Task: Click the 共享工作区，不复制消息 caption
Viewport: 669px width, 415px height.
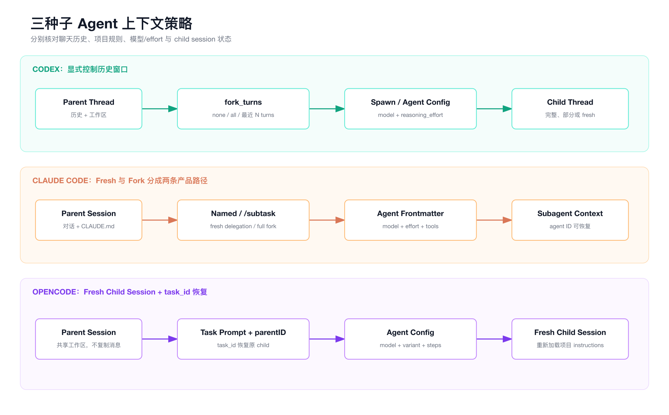Action: click(89, 345)
